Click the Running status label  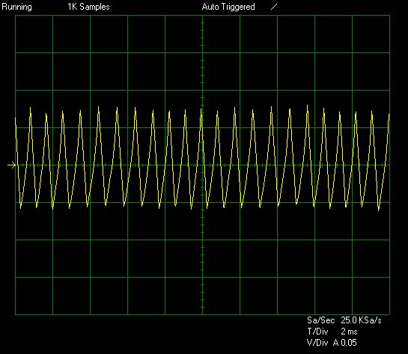point(16,7)
